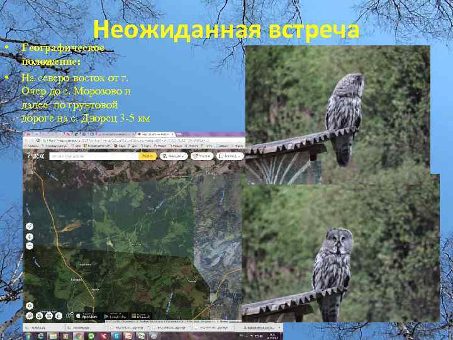
Task: Select the active Yandex Maps browser tab
Action: pos(155,135)
